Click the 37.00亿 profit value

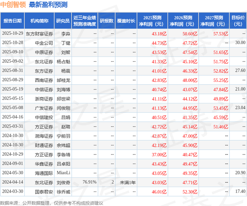159,154
